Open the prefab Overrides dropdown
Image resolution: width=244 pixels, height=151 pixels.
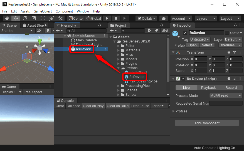(230, 45)
